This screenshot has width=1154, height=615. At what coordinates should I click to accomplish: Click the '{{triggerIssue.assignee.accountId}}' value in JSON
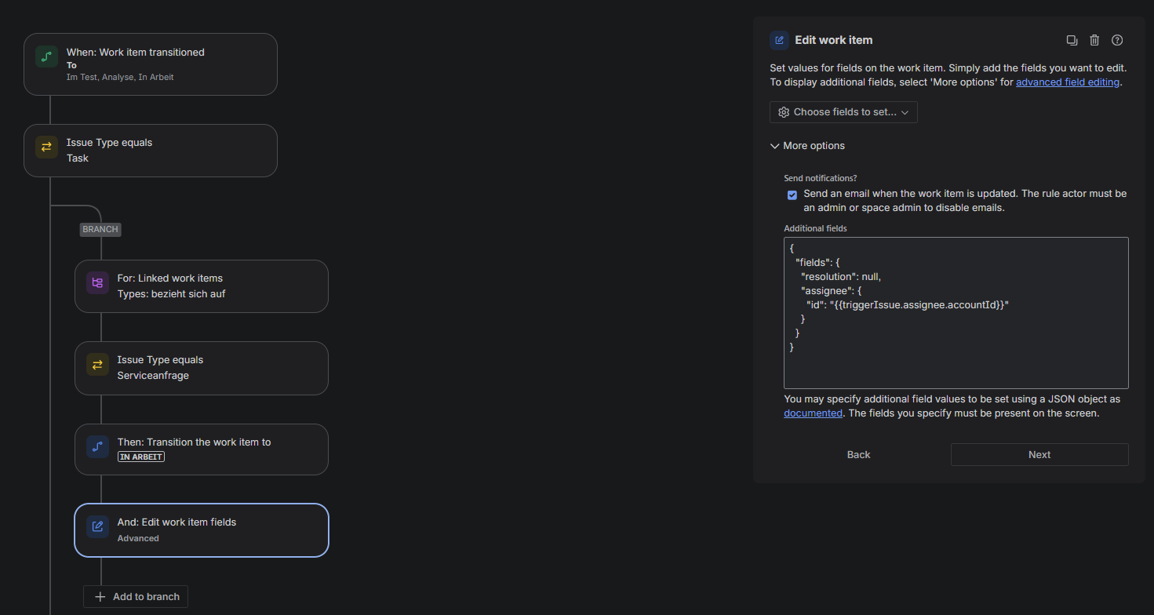click(x=921, y=304)
